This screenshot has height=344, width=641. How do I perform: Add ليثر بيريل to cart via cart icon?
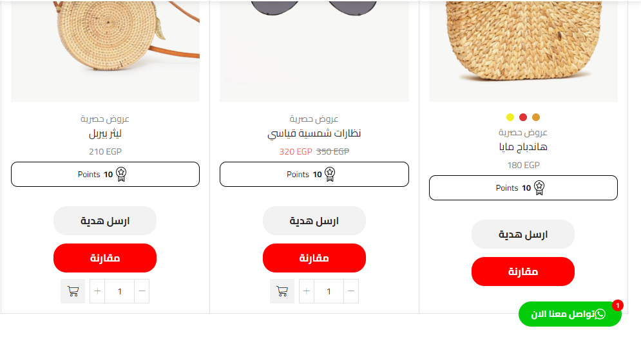pyautogui.click(x=73, y=291)
